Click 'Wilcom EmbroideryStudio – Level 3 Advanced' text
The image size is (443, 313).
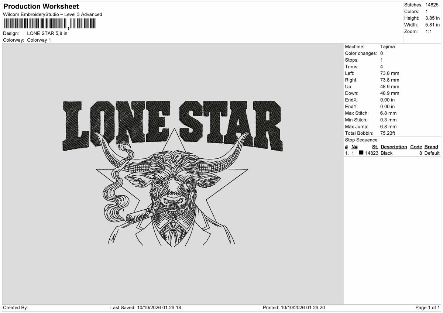point(52,14)
